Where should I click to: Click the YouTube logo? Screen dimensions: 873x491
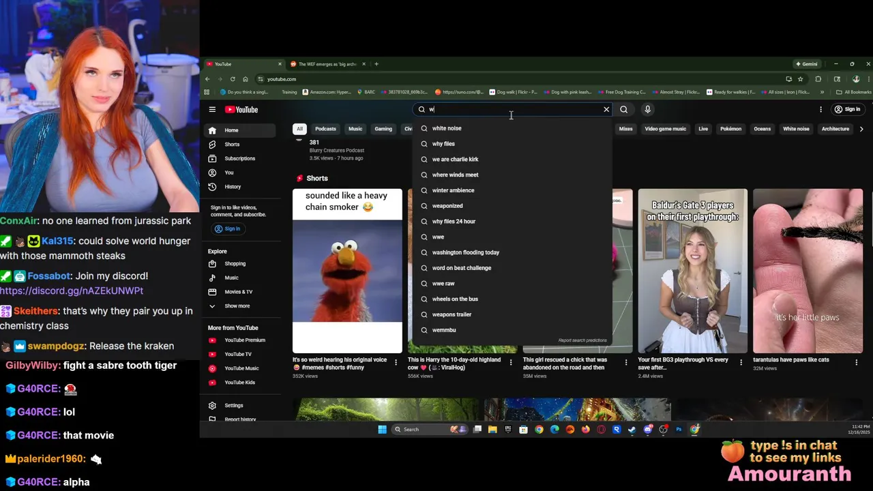[x=241, y=109]
